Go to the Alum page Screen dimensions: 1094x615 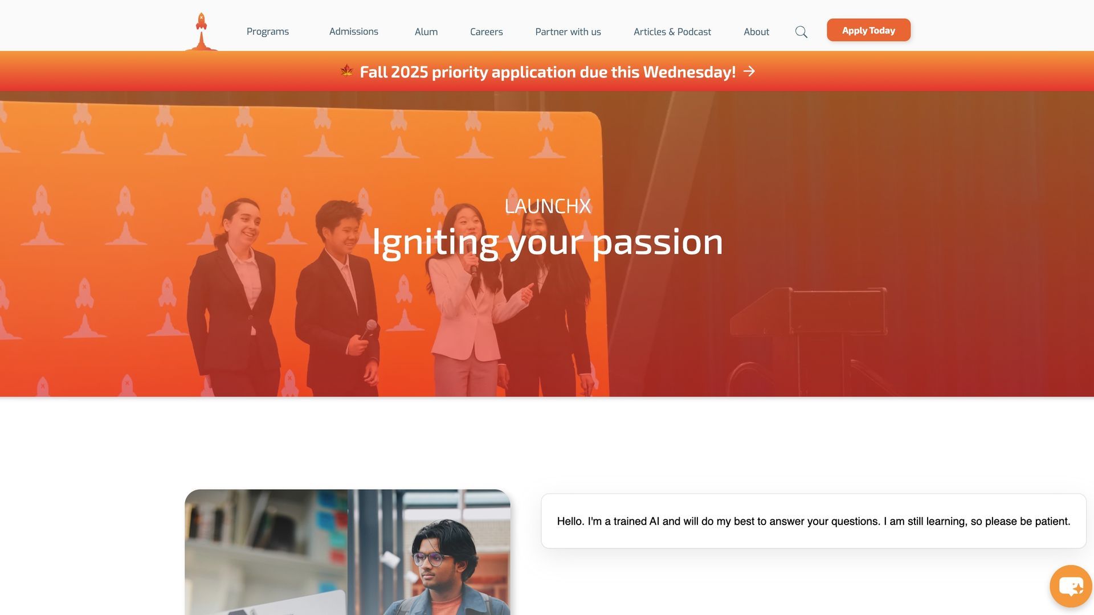point(426,32)
